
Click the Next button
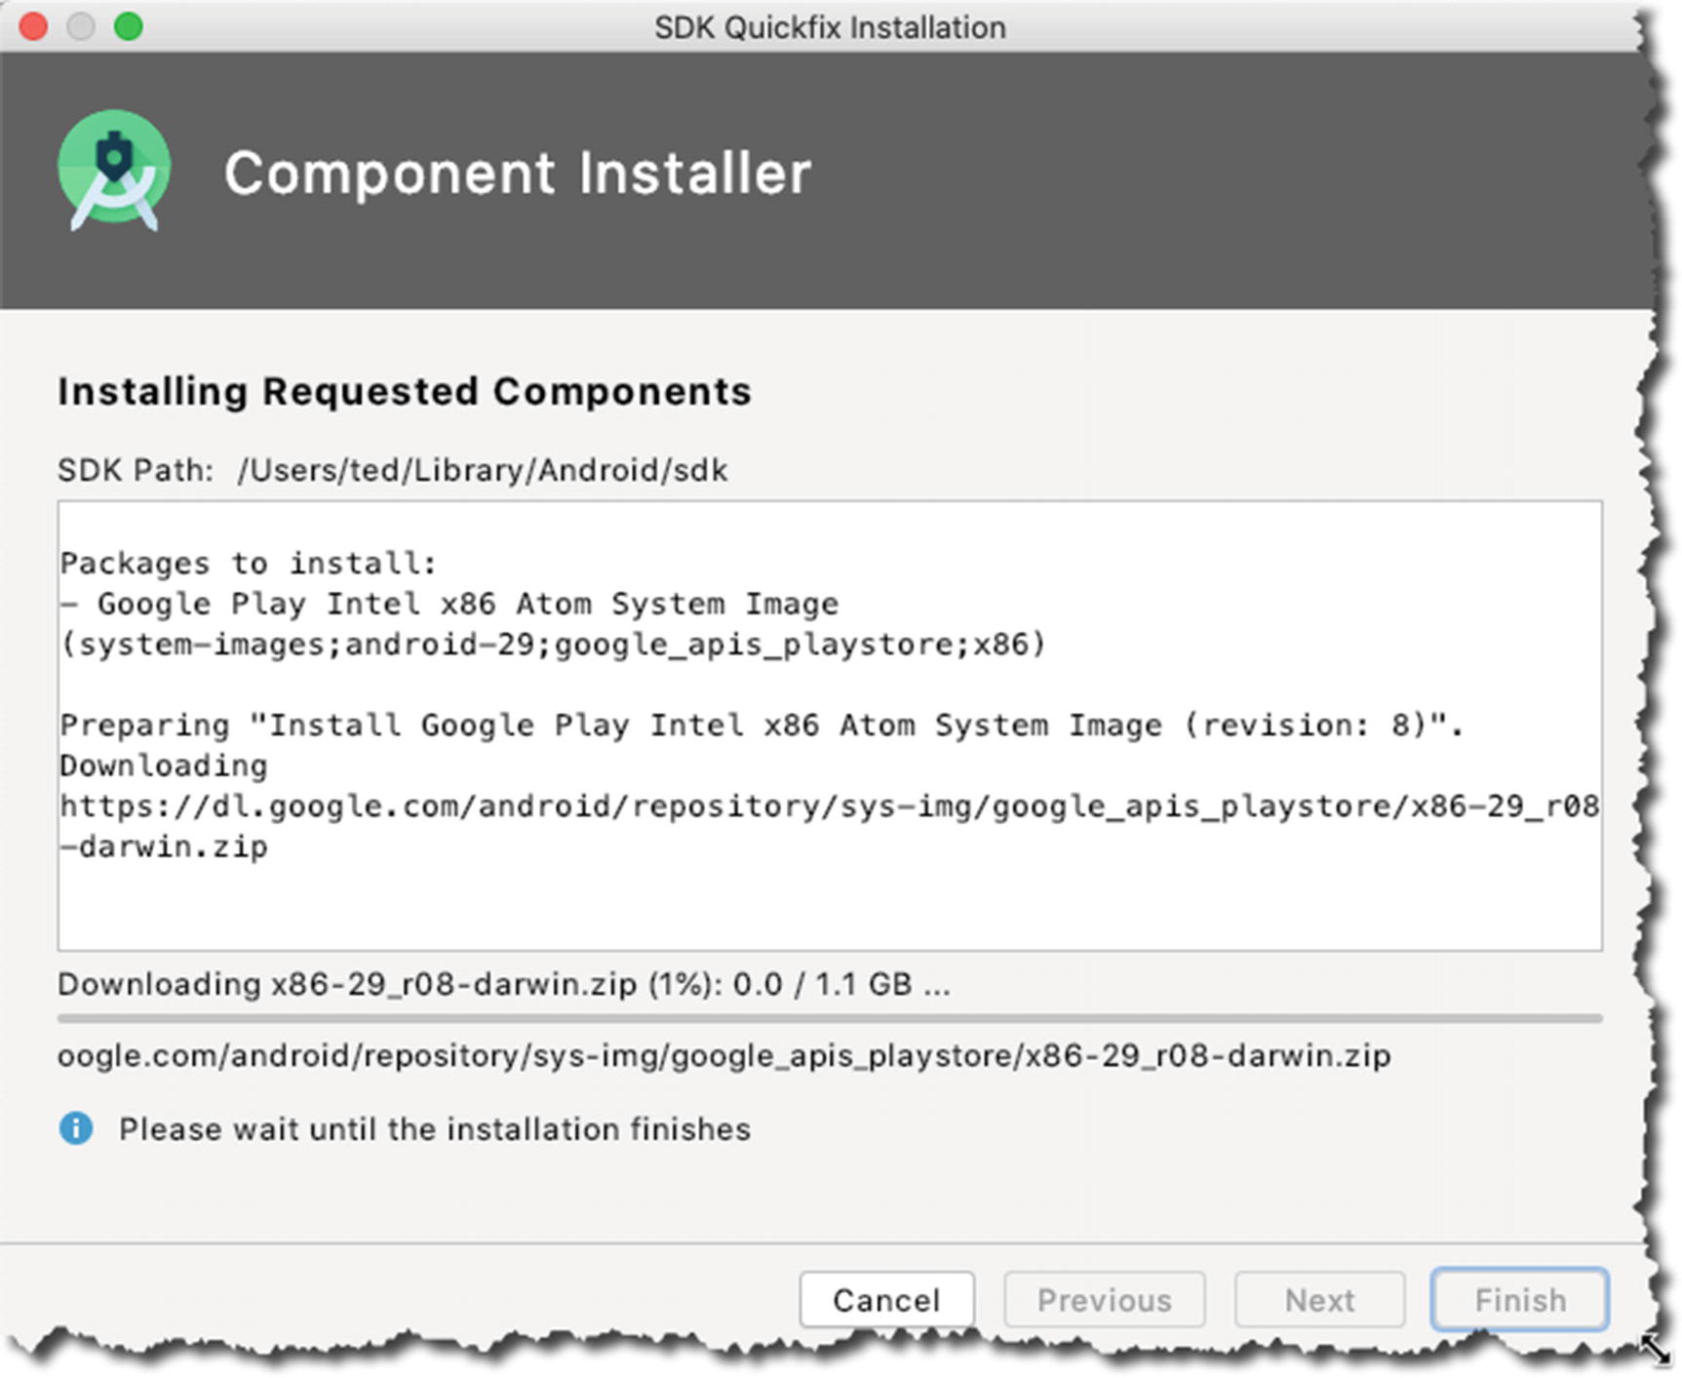(x=1319, y=1299)
